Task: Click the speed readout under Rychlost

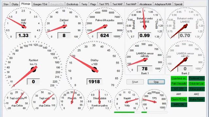Action: pyautogui.click(x=33, y=82)
